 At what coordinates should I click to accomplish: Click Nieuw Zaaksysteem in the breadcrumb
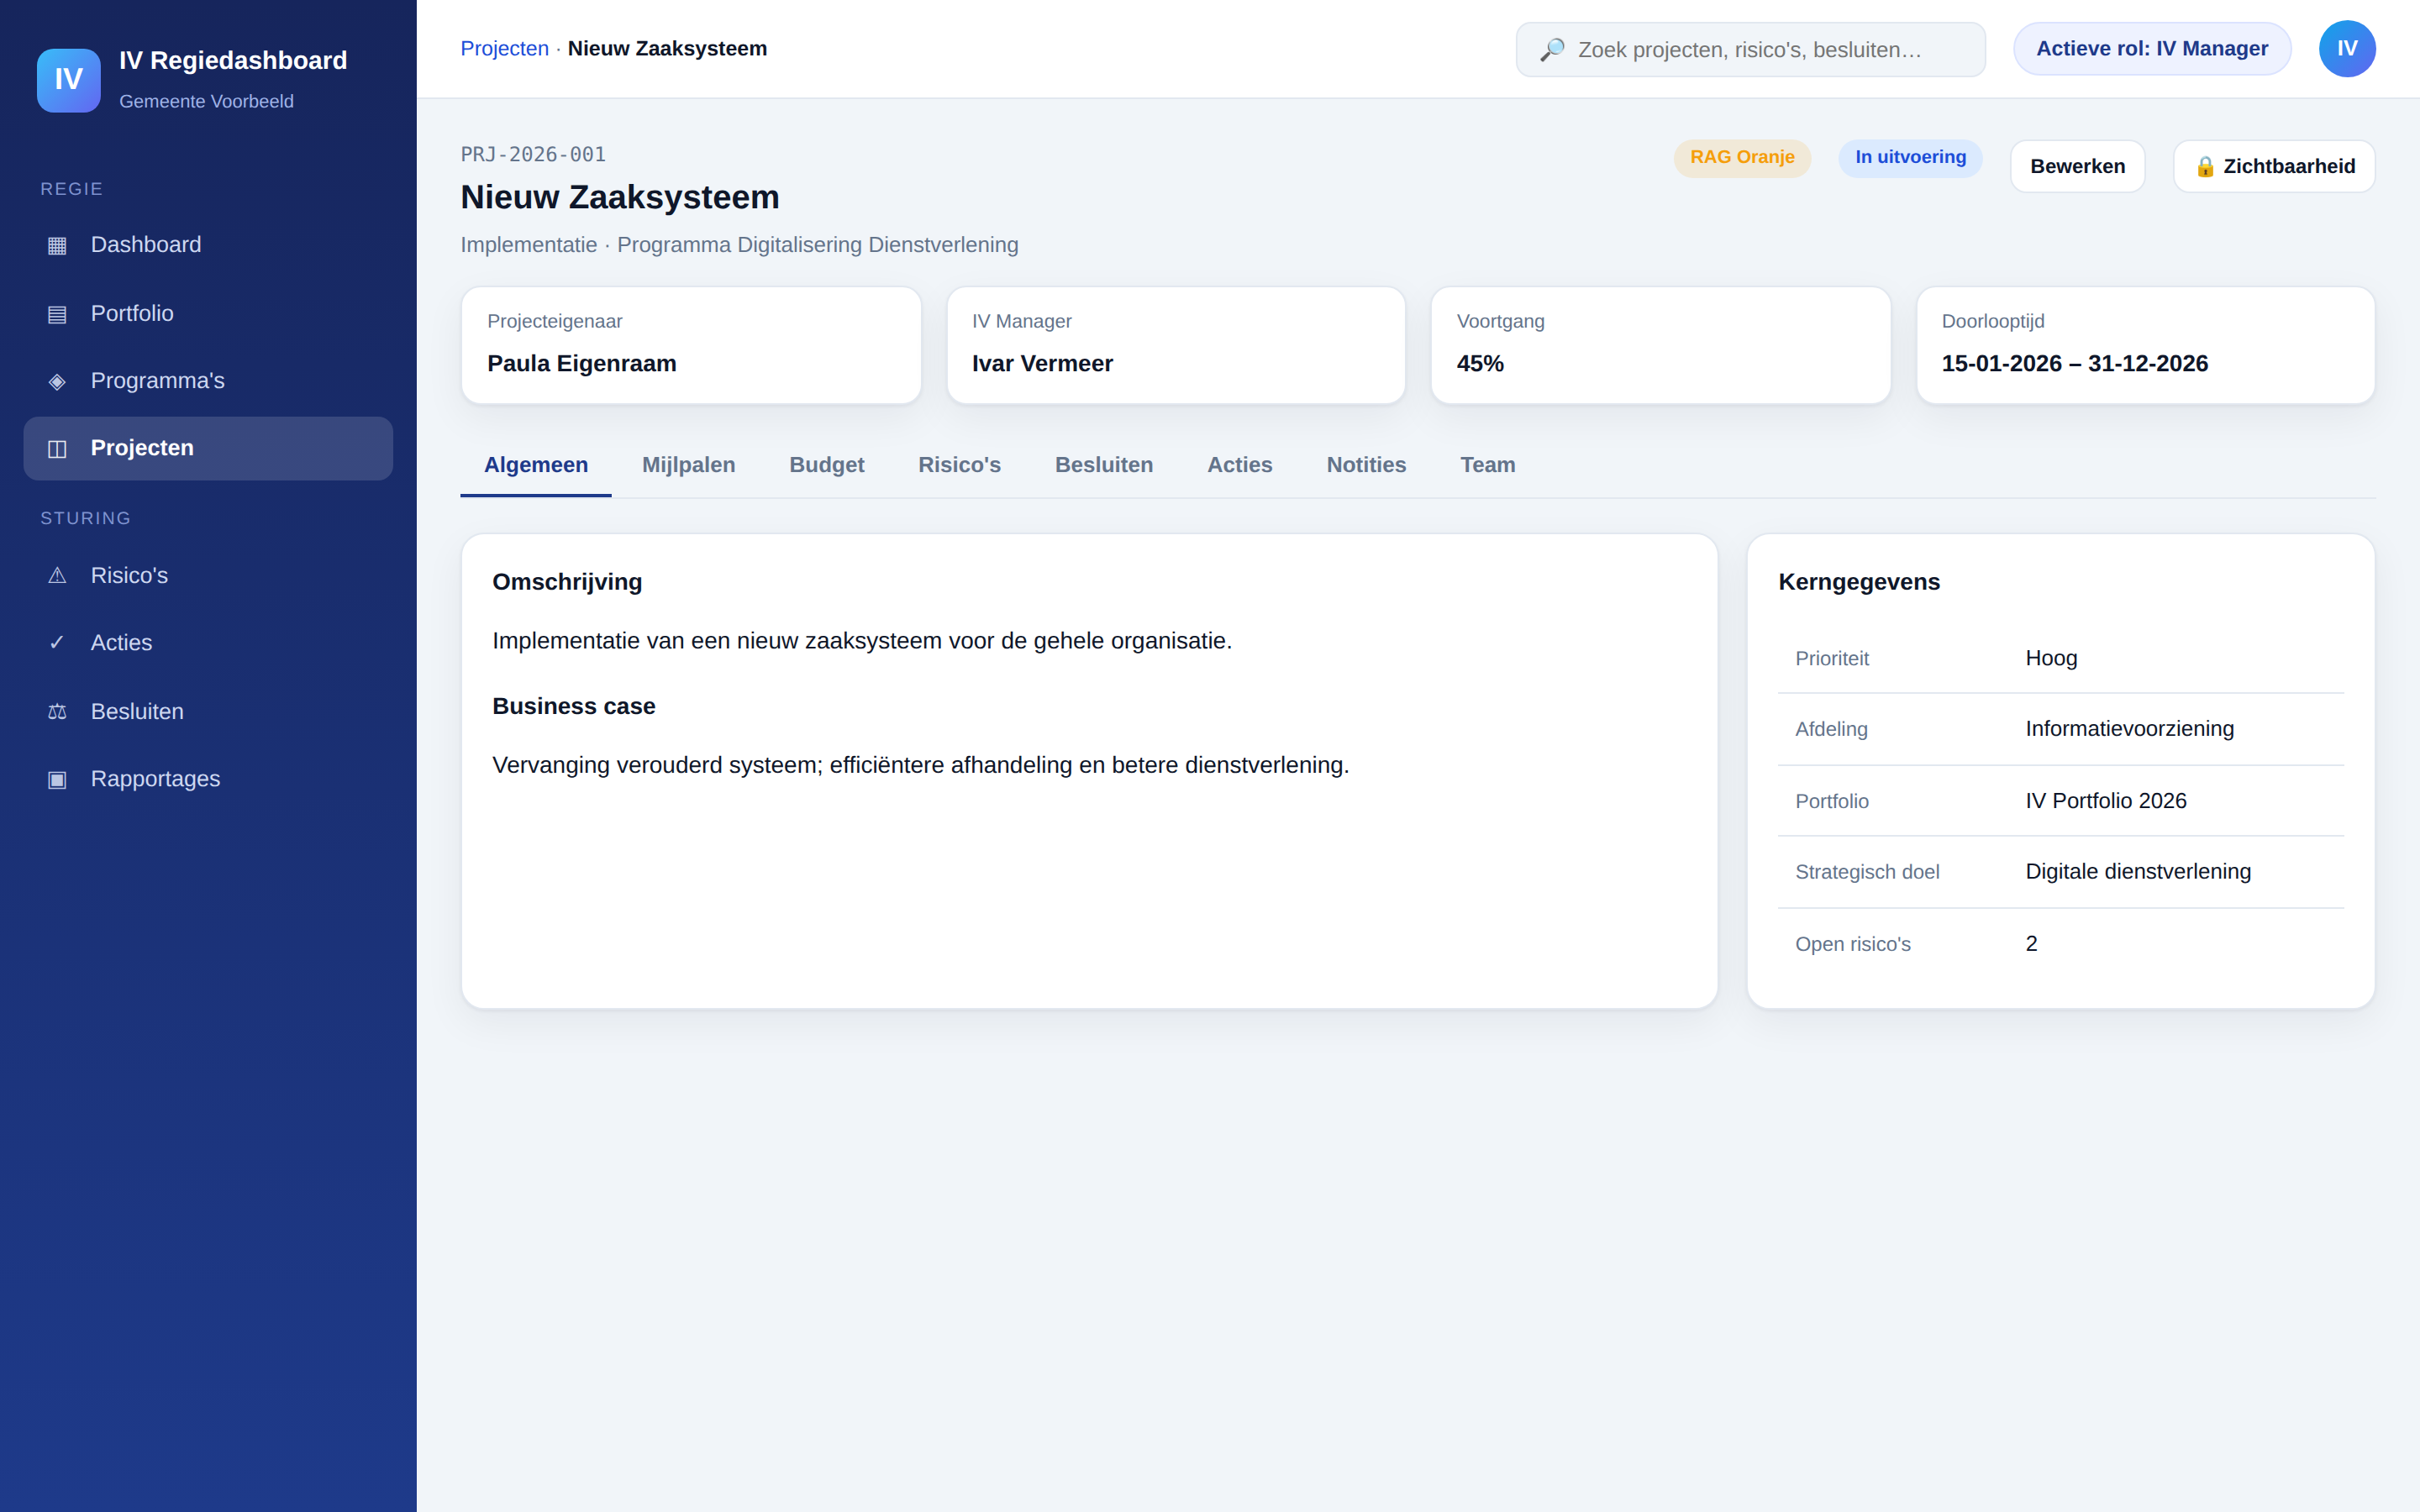click(667, 49)
